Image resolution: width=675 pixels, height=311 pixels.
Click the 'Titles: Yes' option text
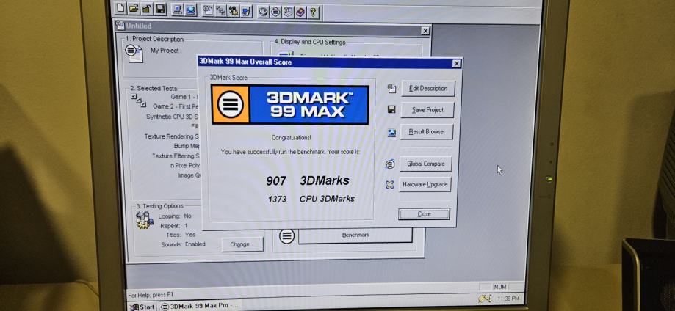(x=181, y=235)
